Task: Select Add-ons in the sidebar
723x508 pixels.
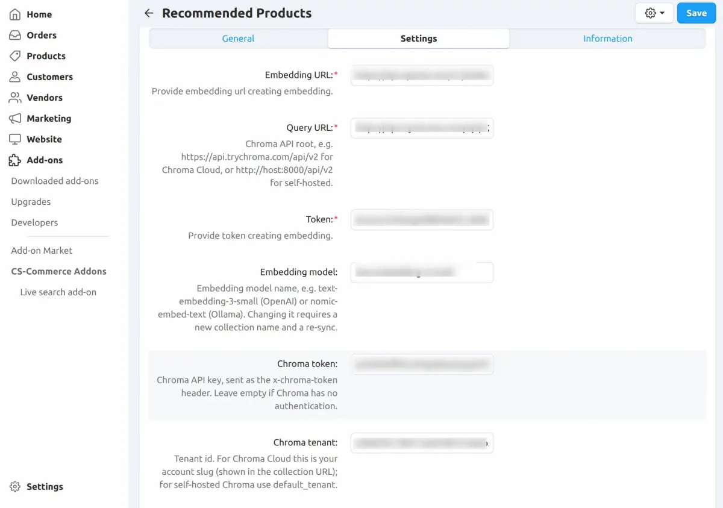Action: point(45,160)
